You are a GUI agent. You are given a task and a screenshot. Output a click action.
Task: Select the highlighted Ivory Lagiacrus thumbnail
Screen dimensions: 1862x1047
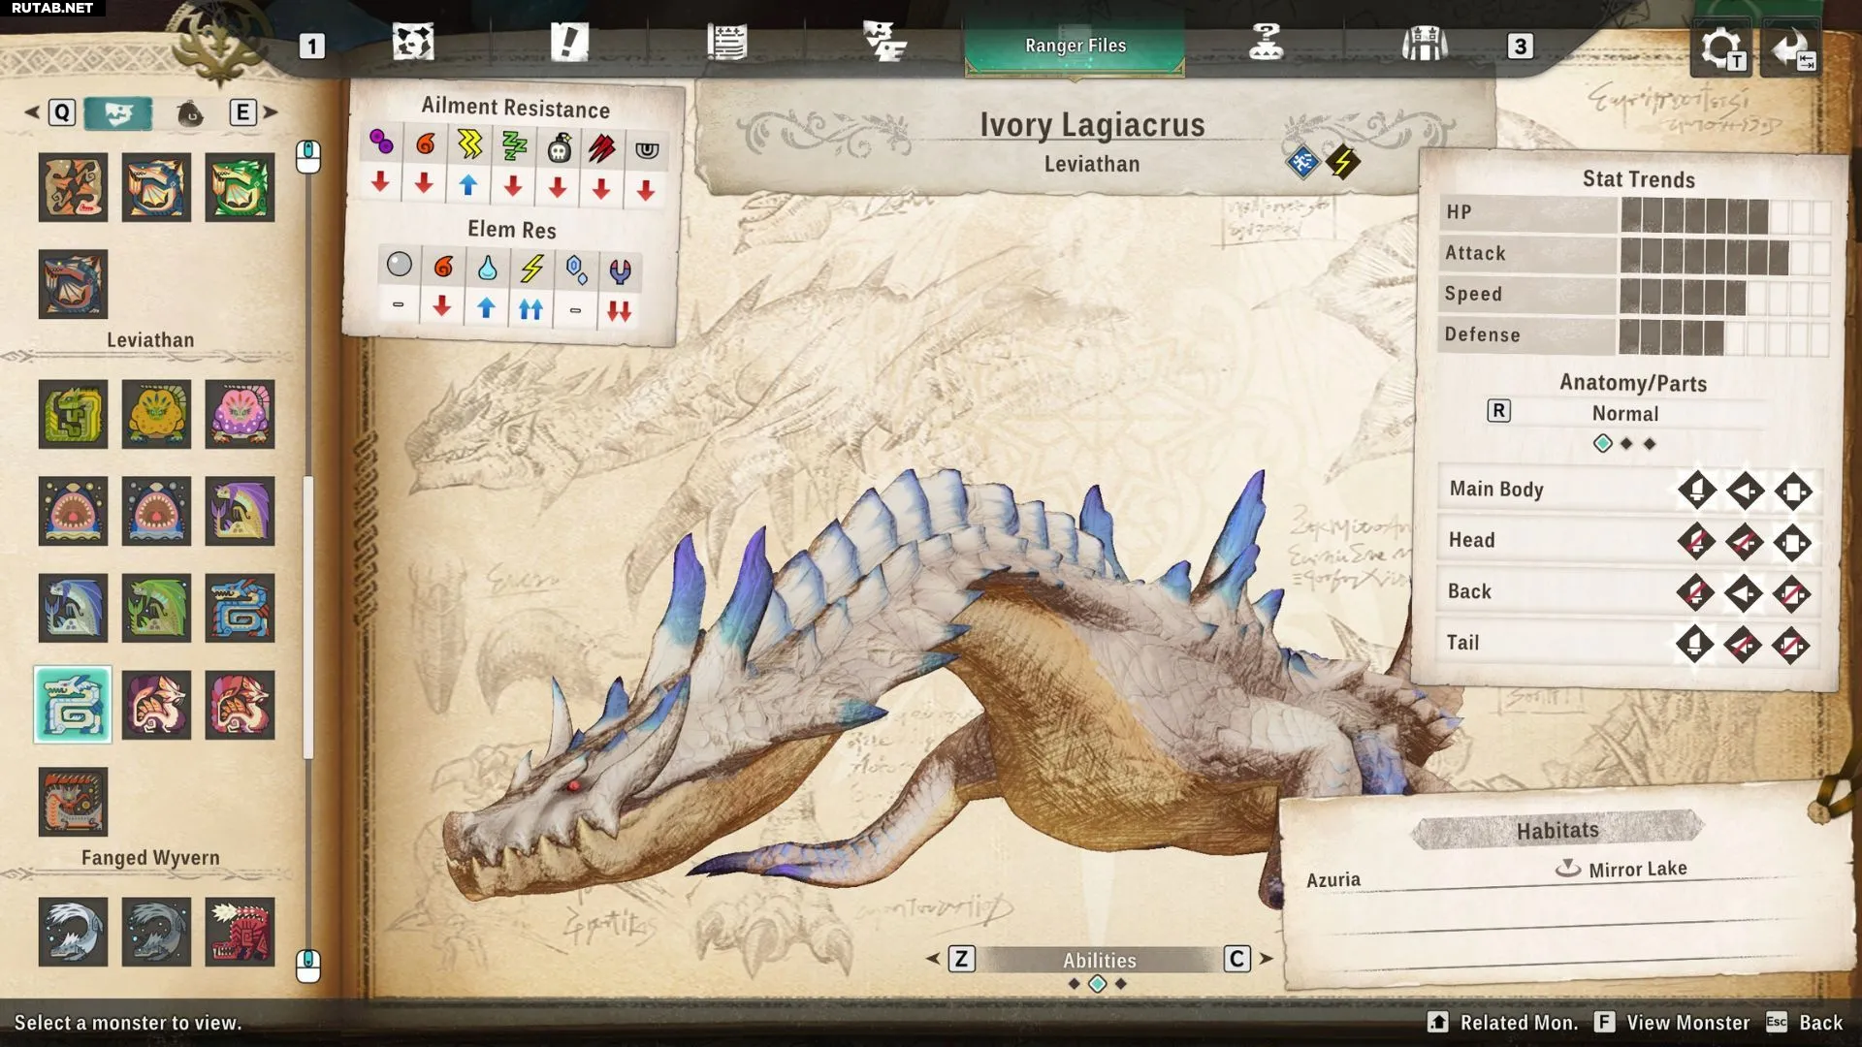pos(73,705)
